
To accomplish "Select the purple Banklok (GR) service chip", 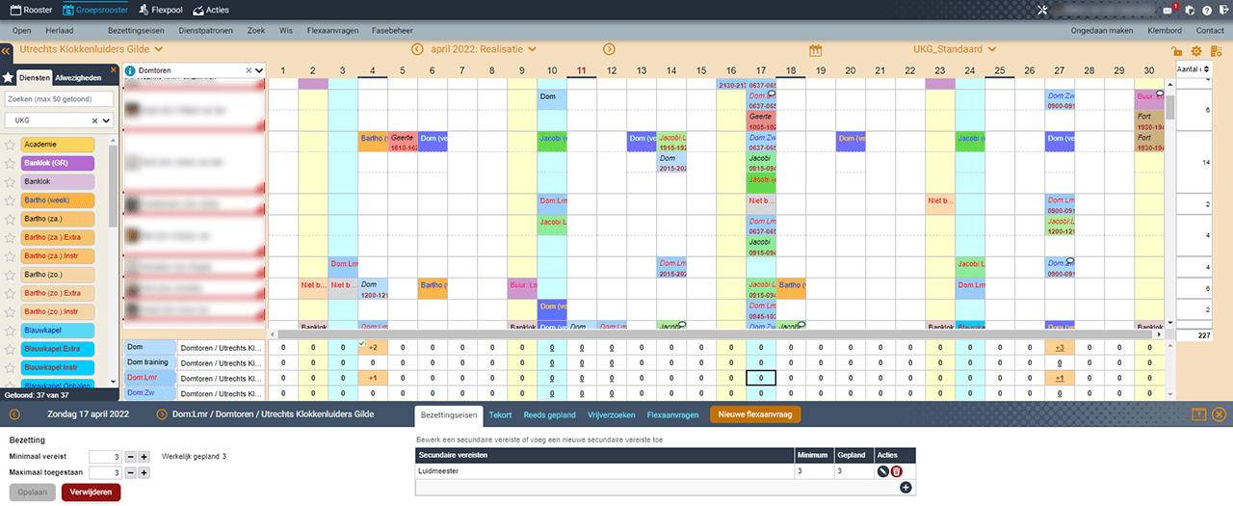I will [x=57, y=163].
